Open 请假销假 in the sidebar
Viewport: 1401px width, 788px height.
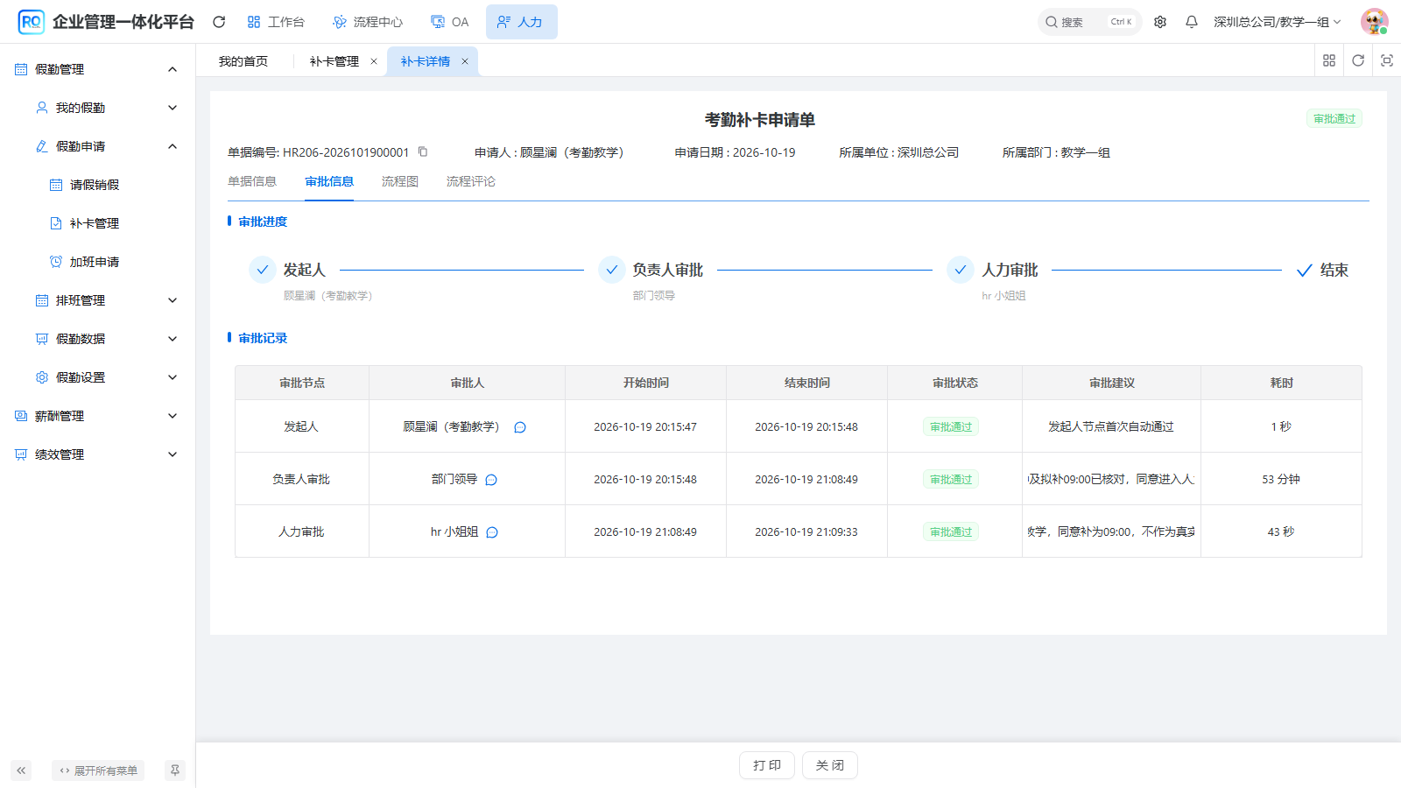pos(97,185)
